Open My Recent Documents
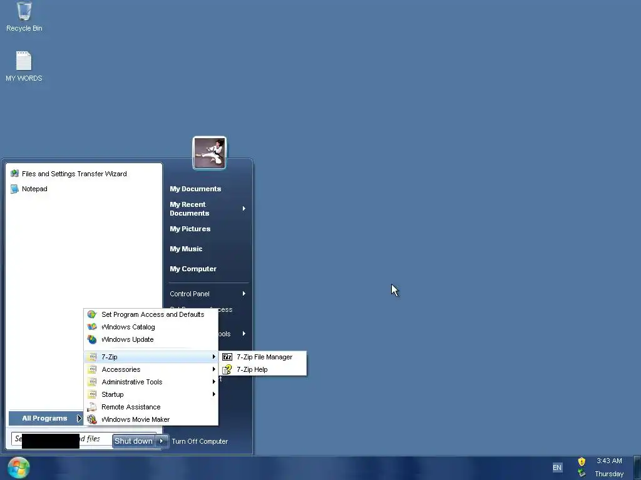 pos(208,209)
